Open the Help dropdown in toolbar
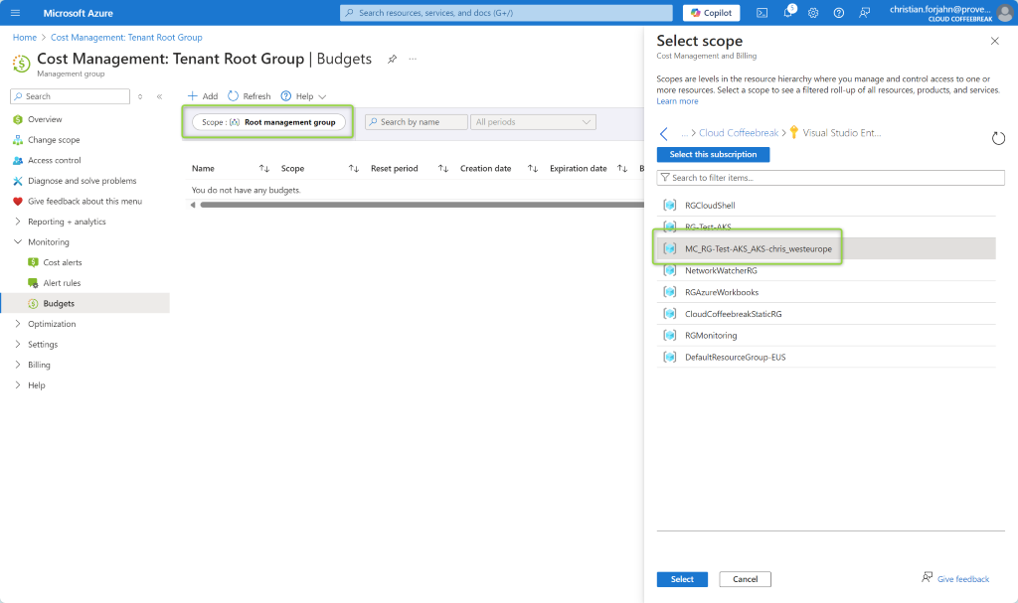The image size is (1018, 603). (x=303, y=96)
